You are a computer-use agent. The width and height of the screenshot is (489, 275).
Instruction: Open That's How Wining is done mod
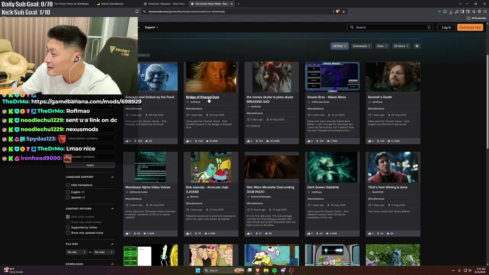pyautogui.click(x=387, y=187)
